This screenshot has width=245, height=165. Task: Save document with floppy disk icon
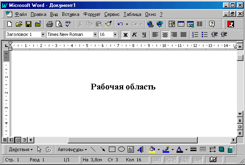point(29,24)
